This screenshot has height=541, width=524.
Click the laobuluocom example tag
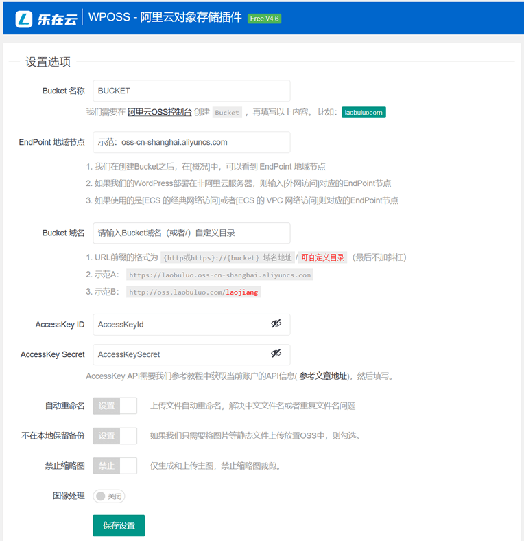364,112
